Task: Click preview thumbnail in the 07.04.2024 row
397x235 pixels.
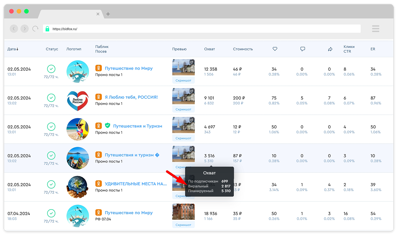Action: pos(183,212)
